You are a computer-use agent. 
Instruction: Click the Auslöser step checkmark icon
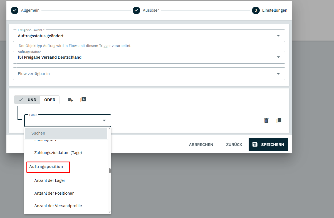point(136,10)
